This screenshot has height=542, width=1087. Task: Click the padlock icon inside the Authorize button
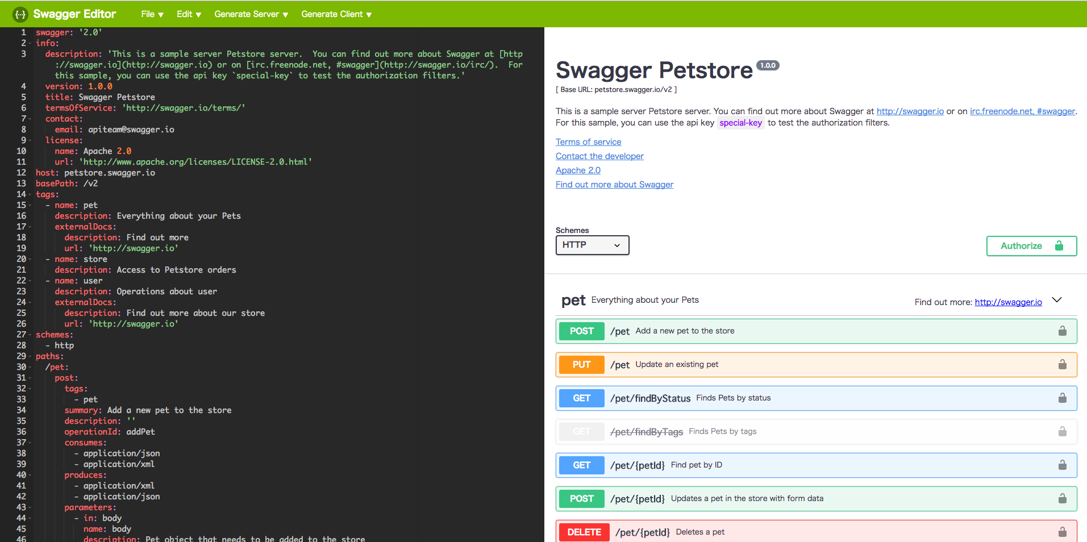click(x=1058, y=245)
